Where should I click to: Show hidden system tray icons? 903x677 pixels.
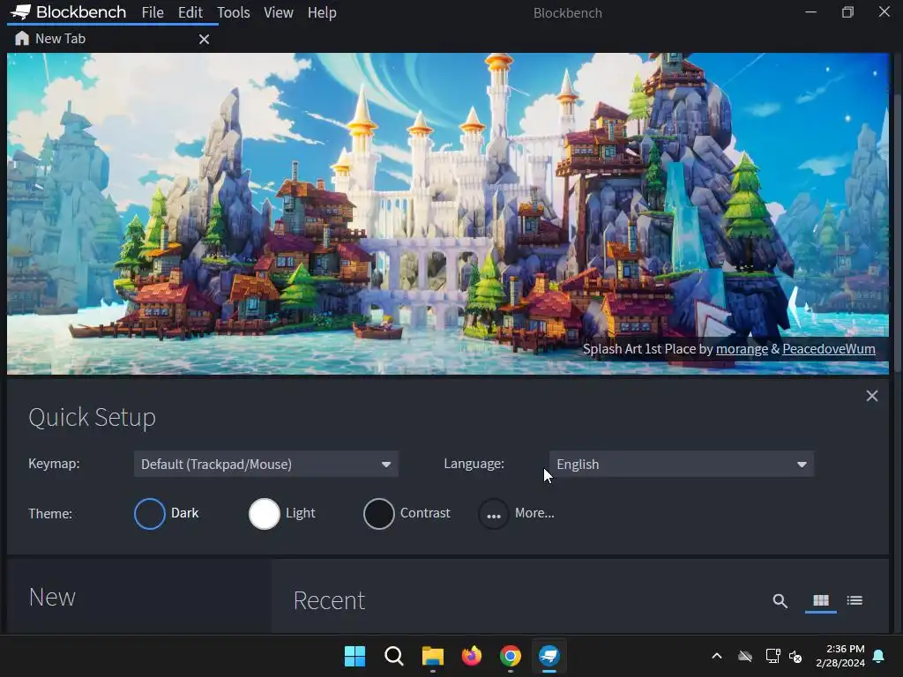(x=717, y=656)
